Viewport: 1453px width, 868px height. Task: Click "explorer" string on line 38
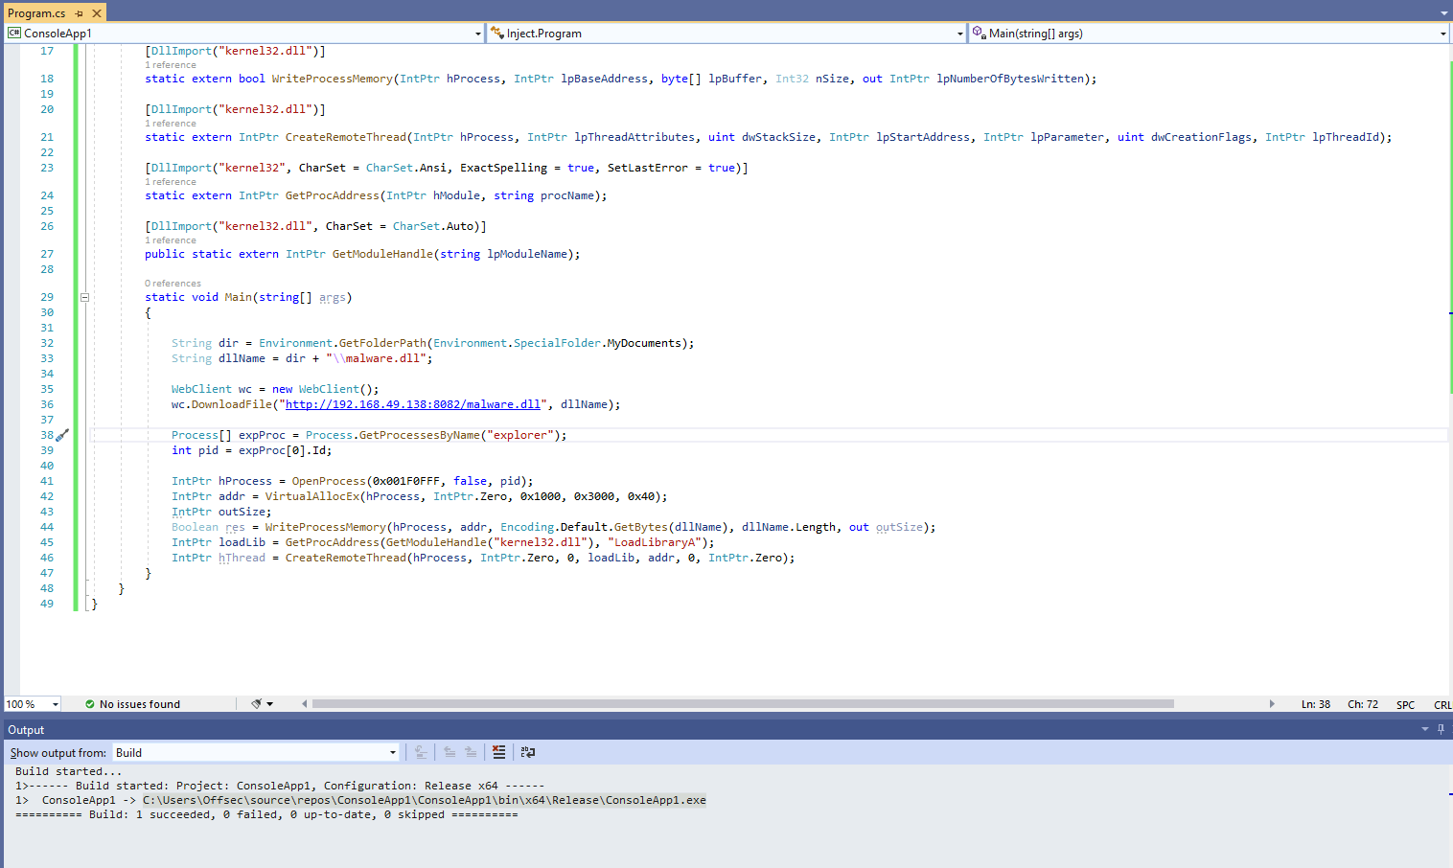point(520,435)
